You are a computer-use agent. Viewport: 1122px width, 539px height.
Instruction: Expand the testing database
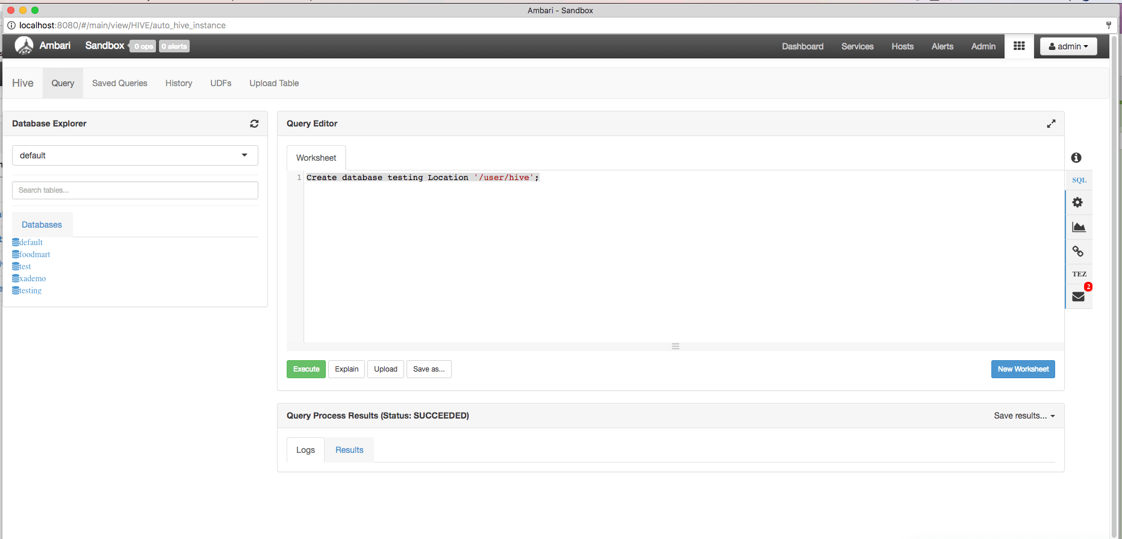pos(27,290)
